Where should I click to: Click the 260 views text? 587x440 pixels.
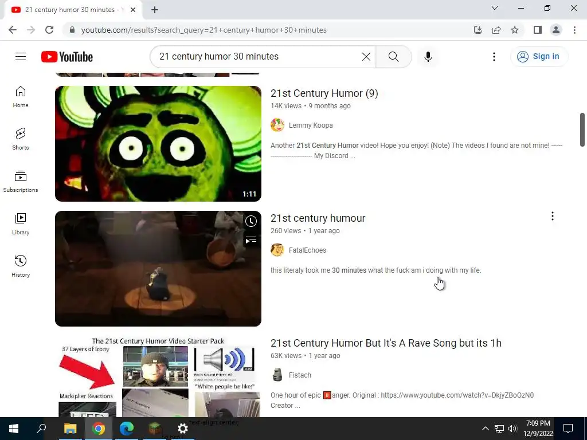pos(285,231)
